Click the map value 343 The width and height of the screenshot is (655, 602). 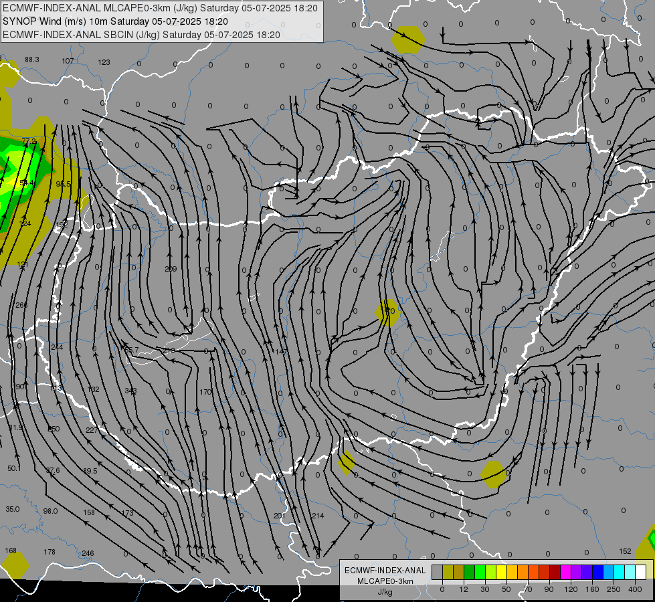[130, 391]
